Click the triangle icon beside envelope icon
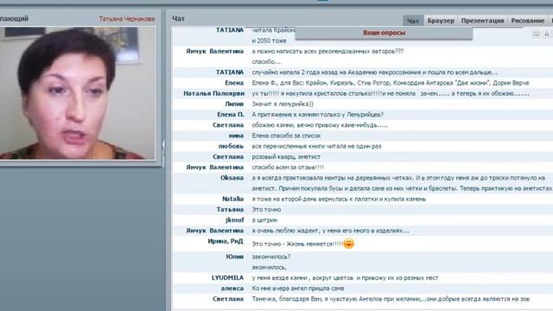This screenshot has width=553, height=311. pyautogui.click(x=546, y=34)
